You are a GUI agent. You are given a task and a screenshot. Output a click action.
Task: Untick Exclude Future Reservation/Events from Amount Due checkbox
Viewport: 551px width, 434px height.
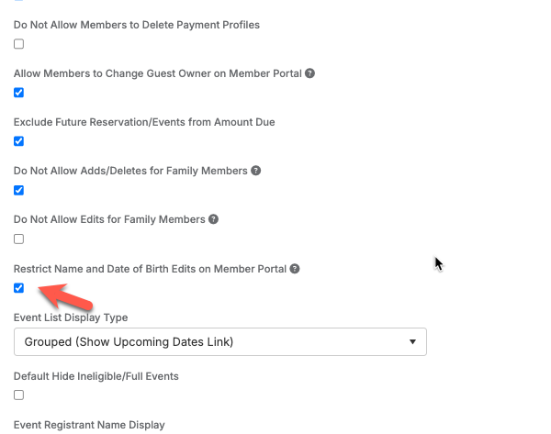[x=19, y=141]
